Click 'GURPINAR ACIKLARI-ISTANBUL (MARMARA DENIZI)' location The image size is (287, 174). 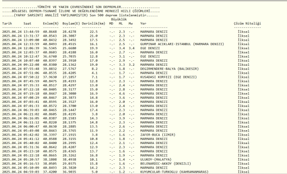point(182,44)
